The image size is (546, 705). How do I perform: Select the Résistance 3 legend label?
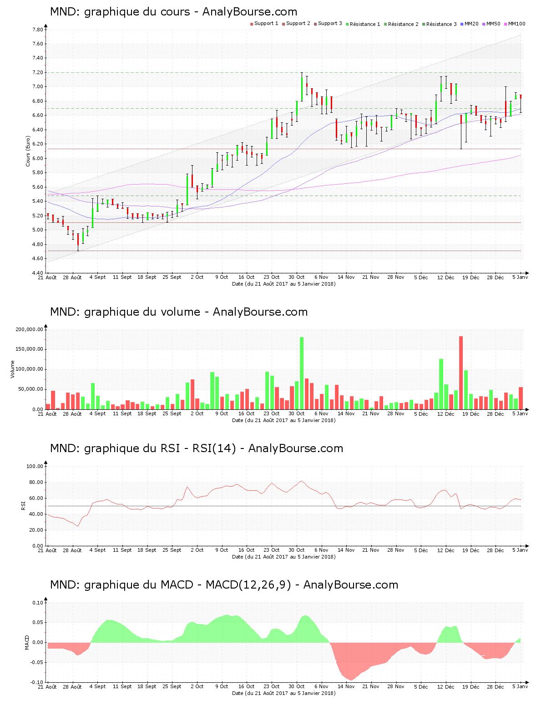pyautogui.click(x=441, y=24)
